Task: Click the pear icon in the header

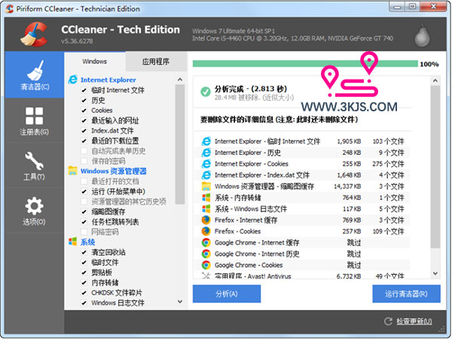Action: pos(422,35)
